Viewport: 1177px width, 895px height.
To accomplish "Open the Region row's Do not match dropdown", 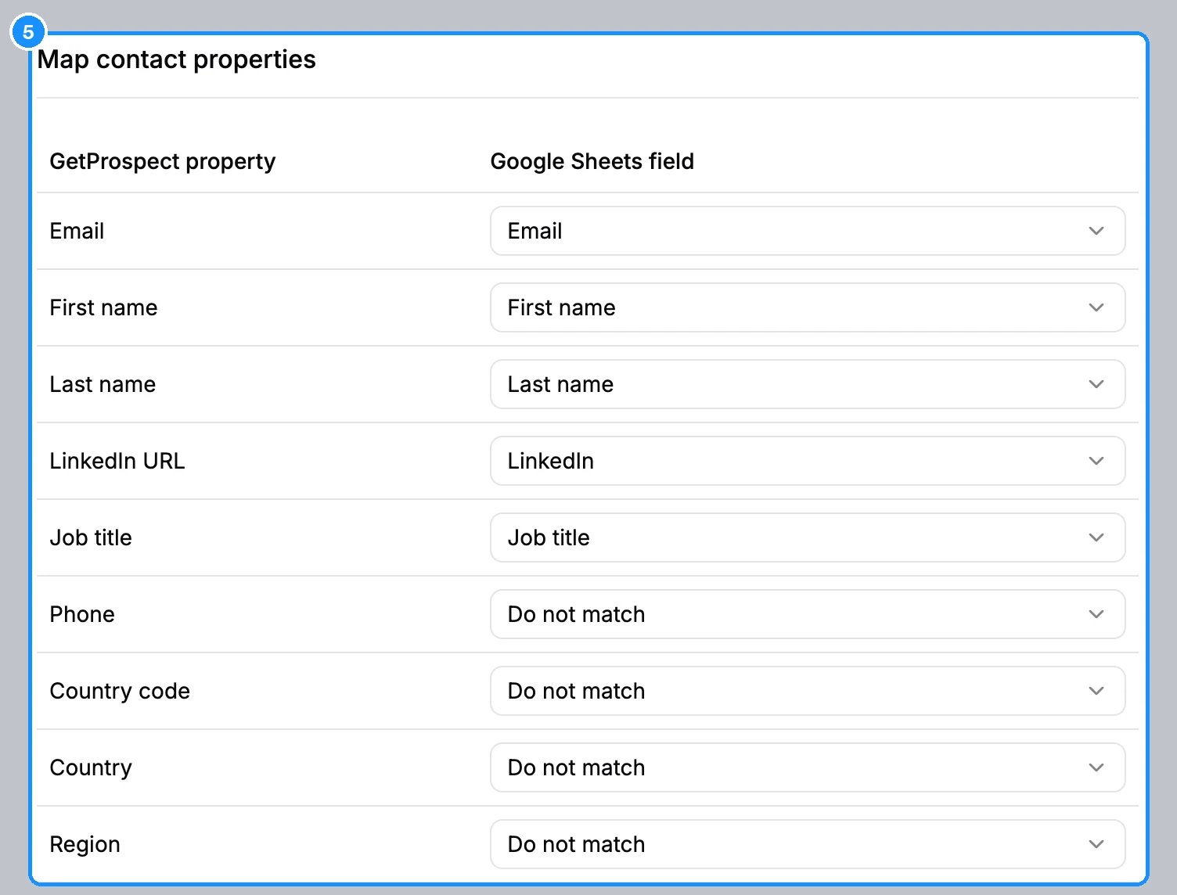I will (x=808, y=844).
